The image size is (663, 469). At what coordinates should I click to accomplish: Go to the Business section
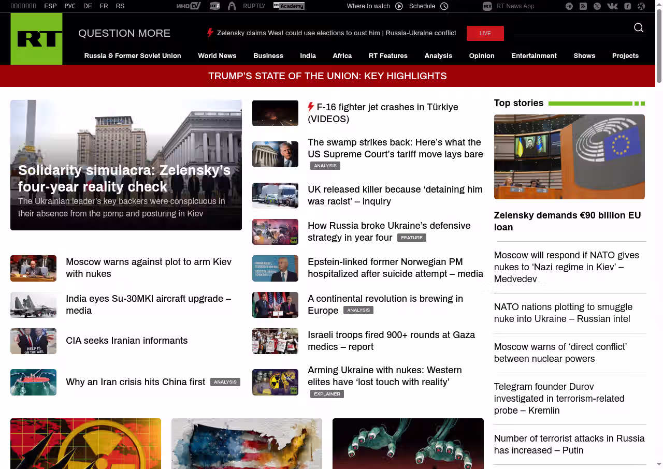pos(268,56)
